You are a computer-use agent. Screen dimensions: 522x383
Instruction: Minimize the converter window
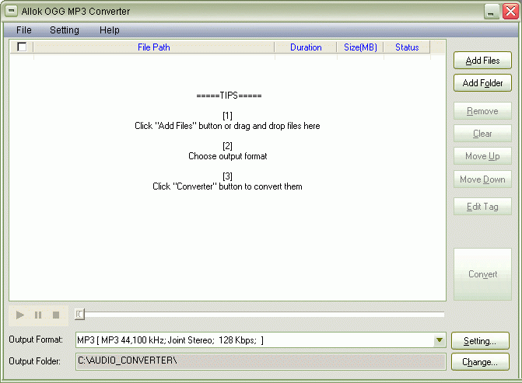(492, 12)
